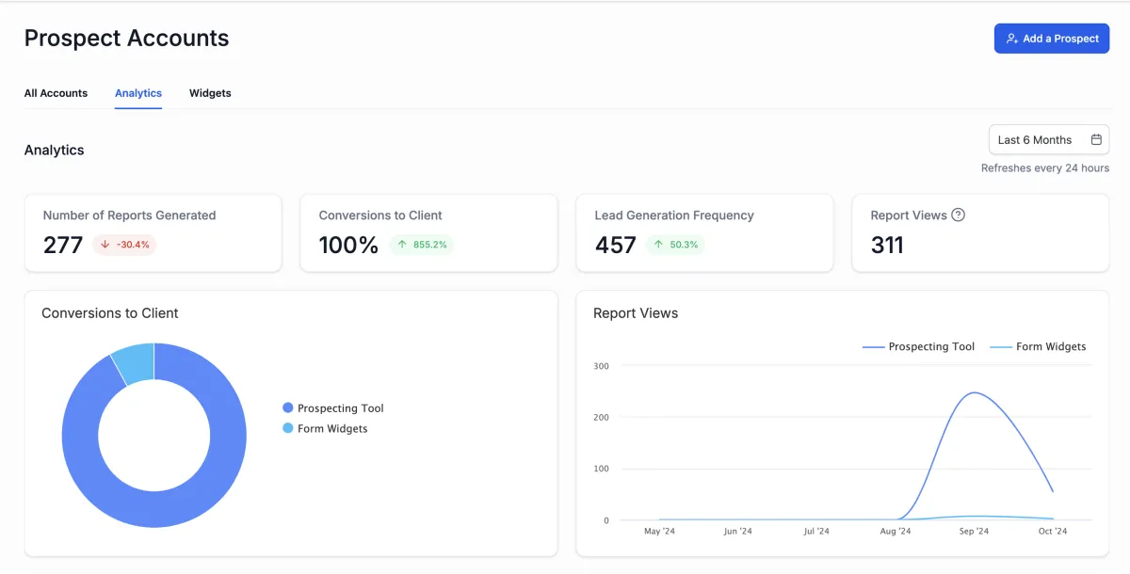Click the green increase arrow on Lead Generation Frequency

click(659, 244)
